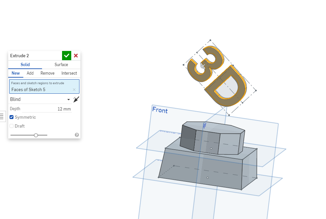326x219 pixels.
Task: Click the extrude direction arrow manipulator on the 3
Action: pyautogui.click(x=202, y=66)
